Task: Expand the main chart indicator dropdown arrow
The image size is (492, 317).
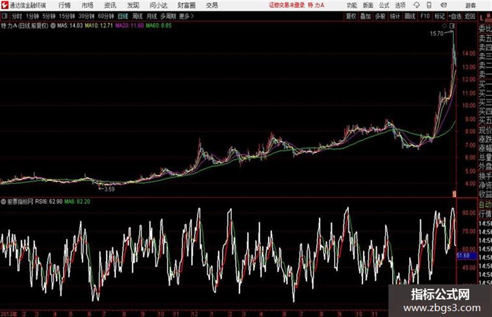Action: tap(53, 26)
